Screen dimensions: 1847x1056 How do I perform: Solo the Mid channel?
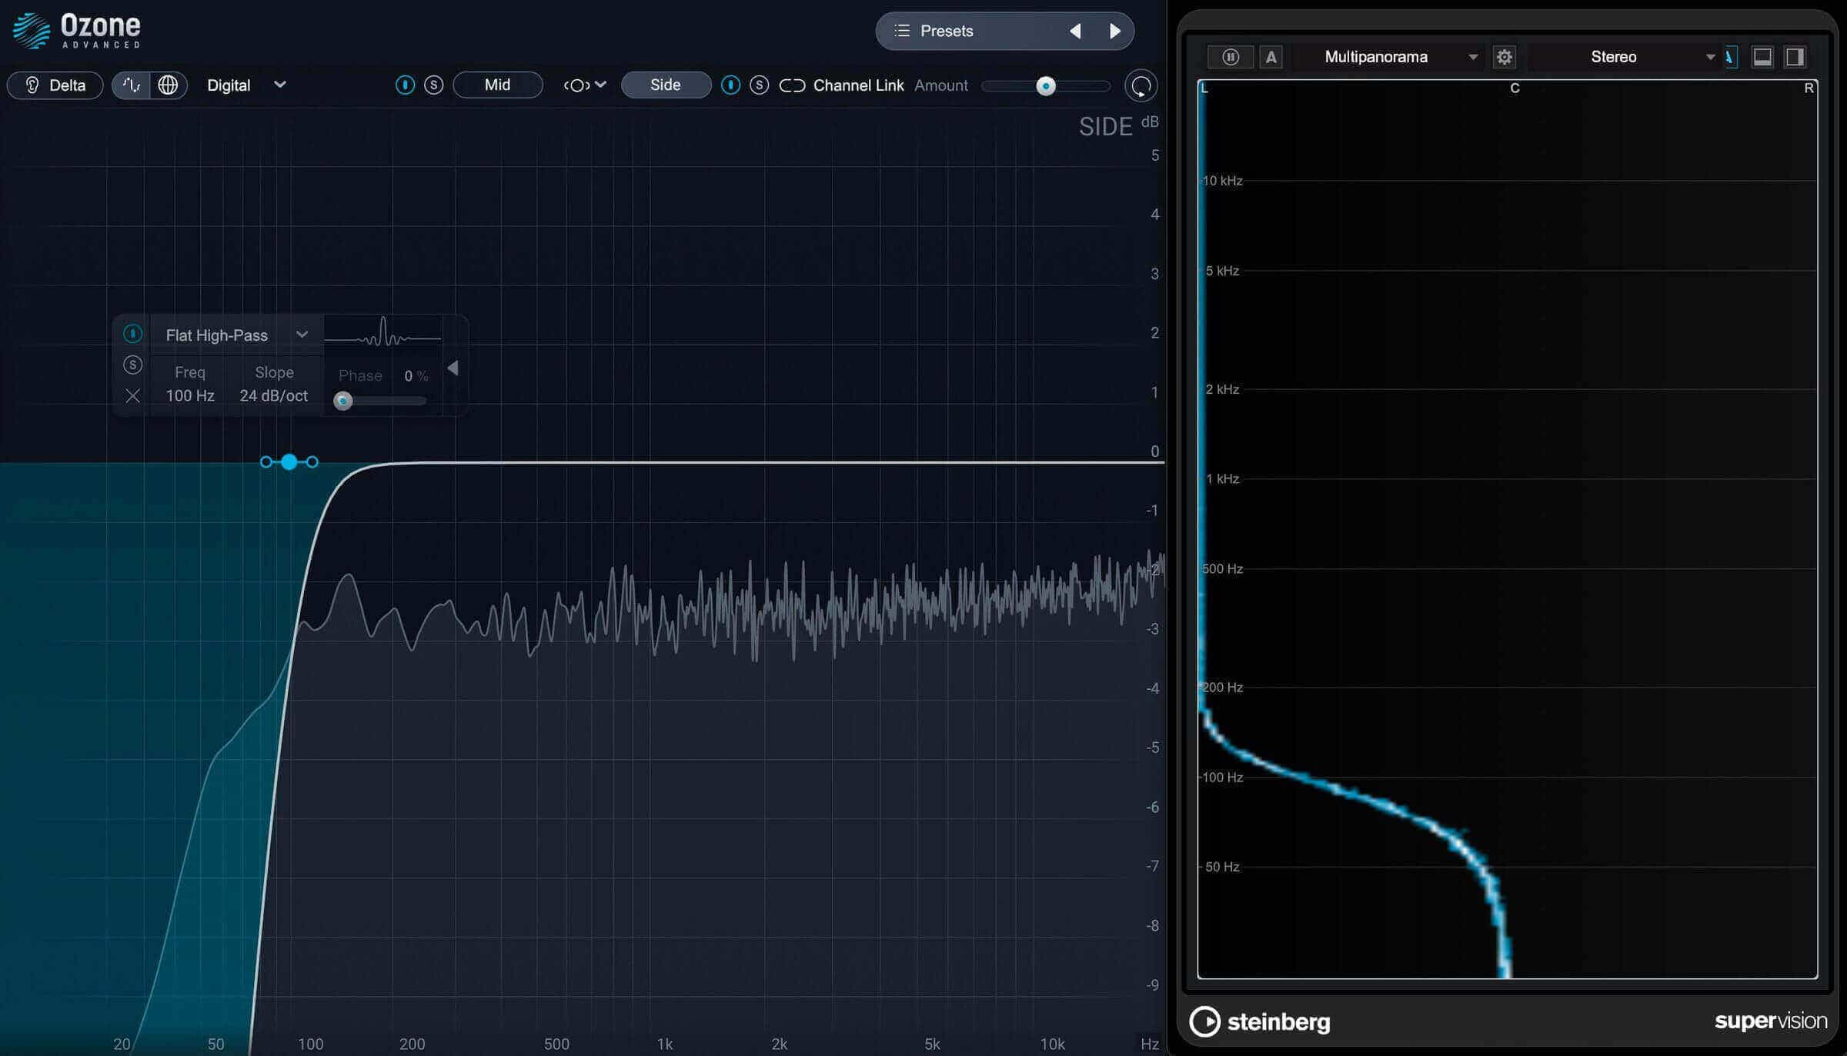point(433,85)
